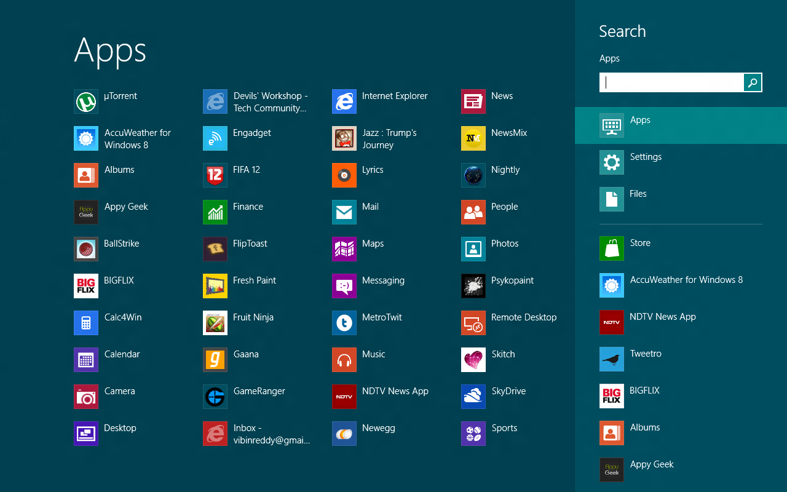787x492 pixels.
Task: Choose Appy Geek in the Search pane
Action: [x=681, y=470]
